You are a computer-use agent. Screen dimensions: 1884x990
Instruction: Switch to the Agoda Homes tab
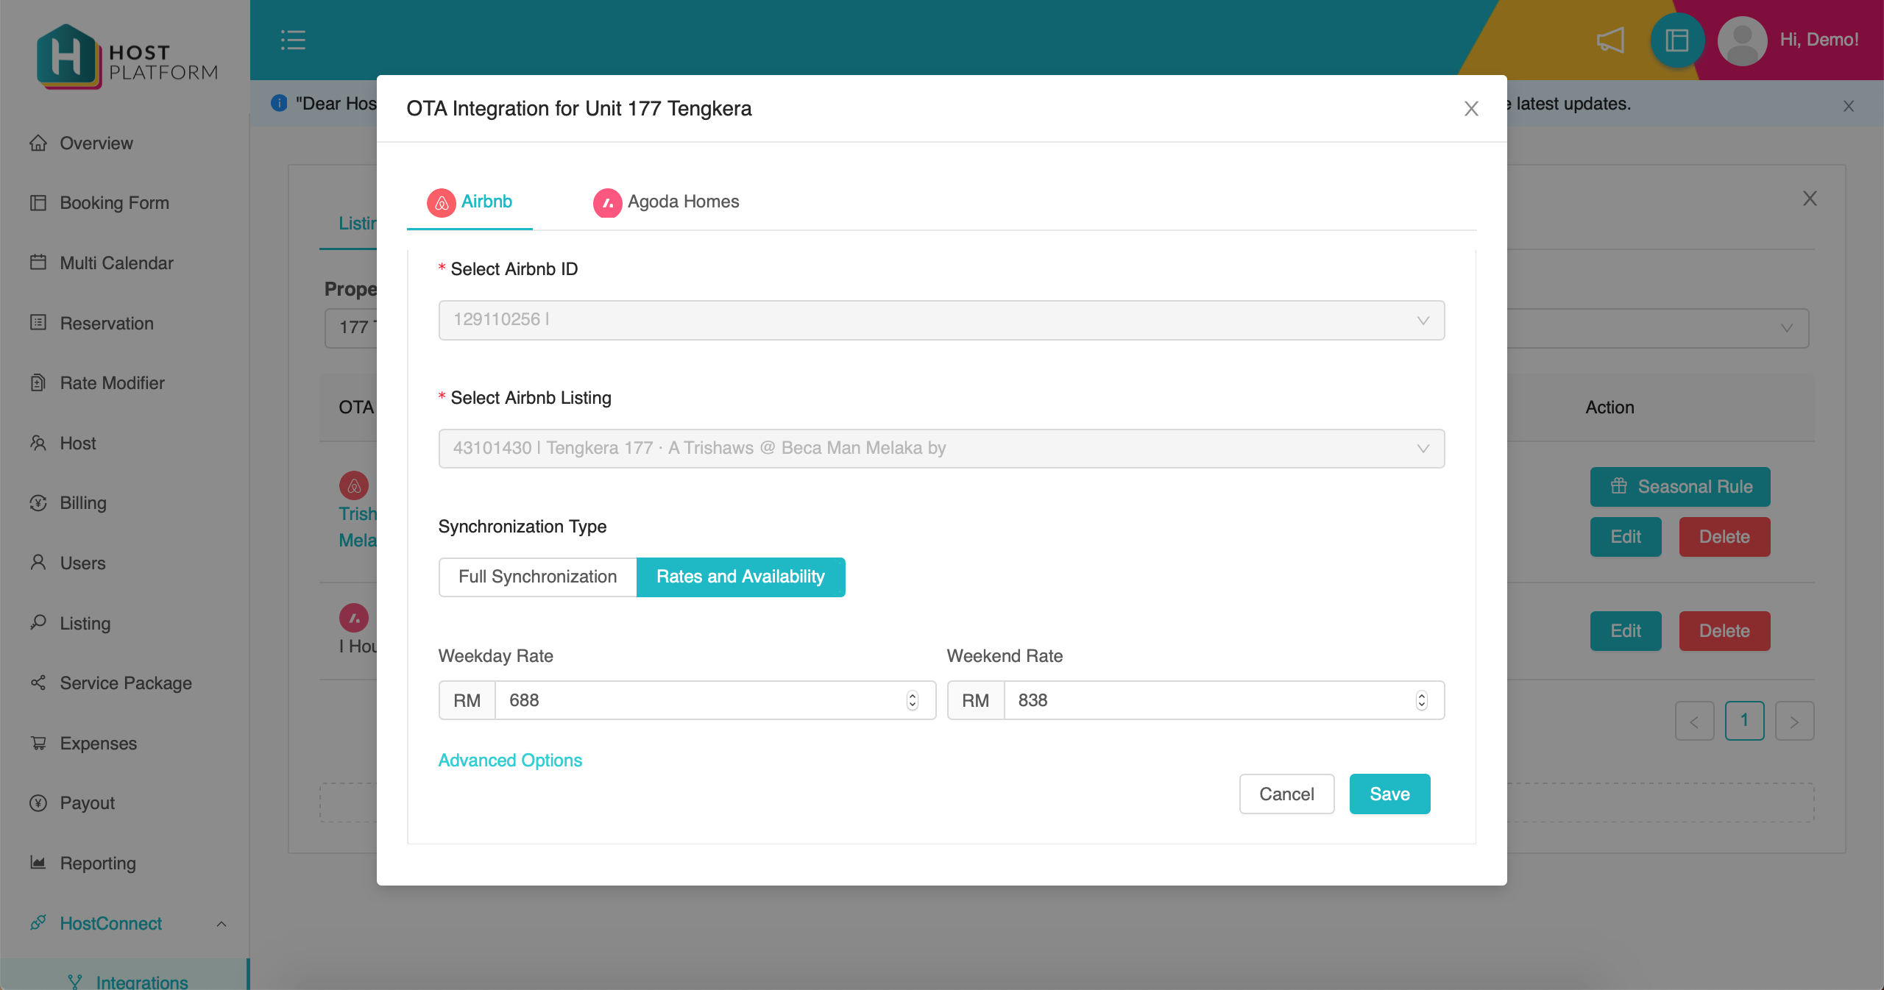pos(666,202)
